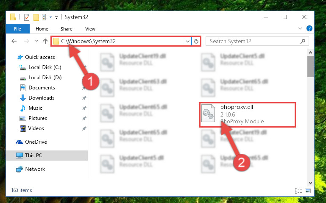Switch to details view layout
Viewport: 326px width, 203px height.
pos(298,191)
